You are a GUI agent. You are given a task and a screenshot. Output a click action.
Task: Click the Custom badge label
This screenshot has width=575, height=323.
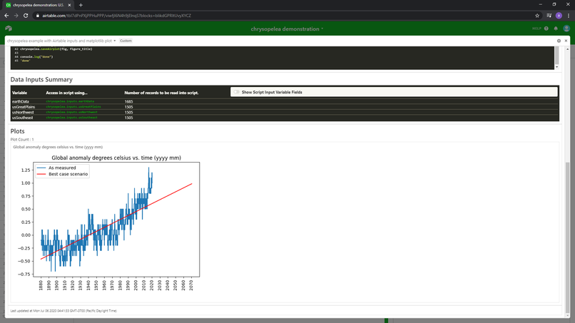126,41
